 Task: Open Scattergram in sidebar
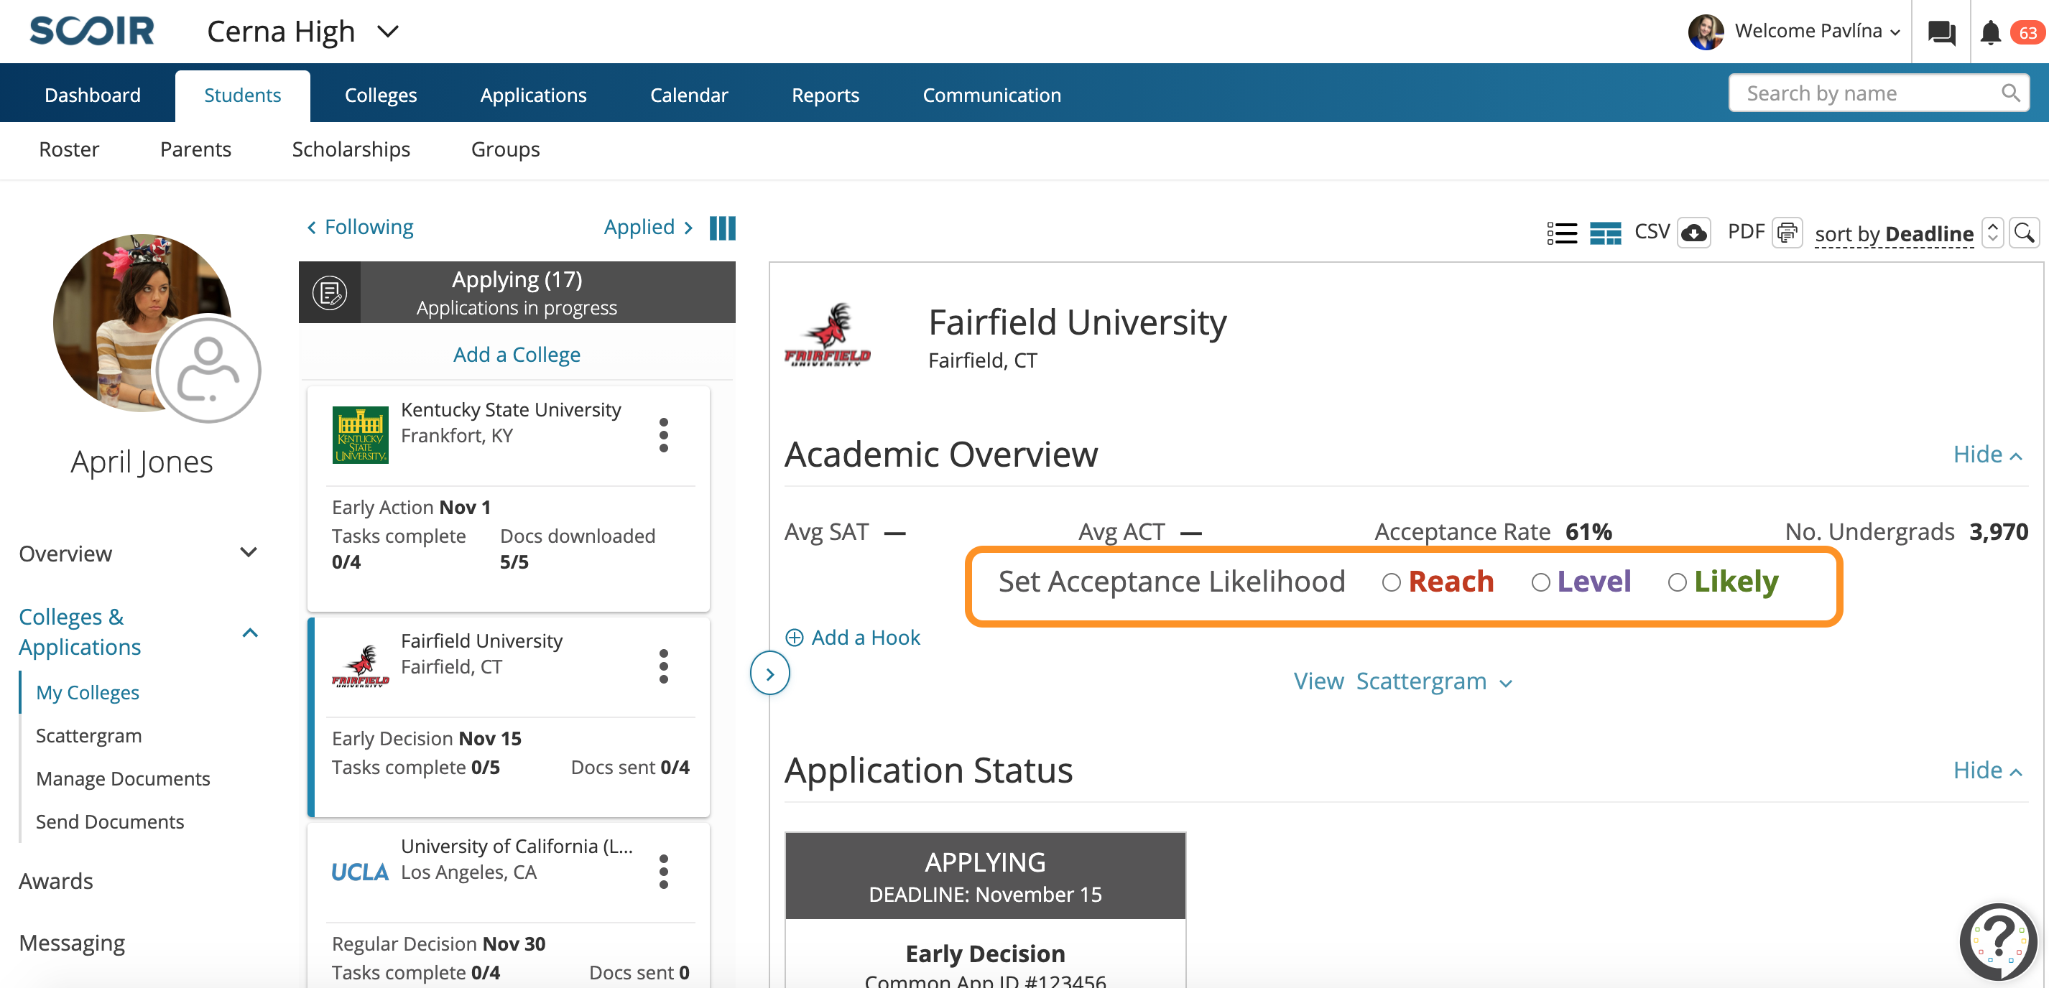tap(88, 735)
